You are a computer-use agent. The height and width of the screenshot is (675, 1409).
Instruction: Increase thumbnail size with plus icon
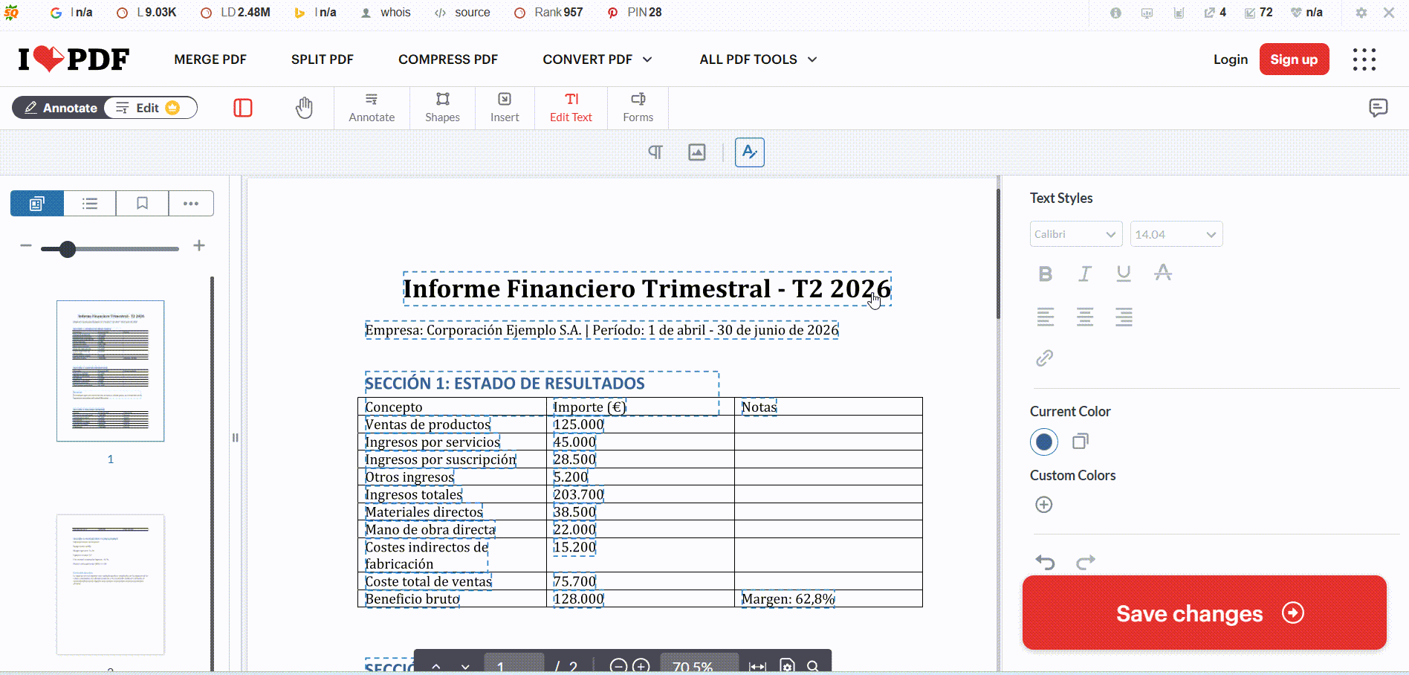(x=199, y=245)
